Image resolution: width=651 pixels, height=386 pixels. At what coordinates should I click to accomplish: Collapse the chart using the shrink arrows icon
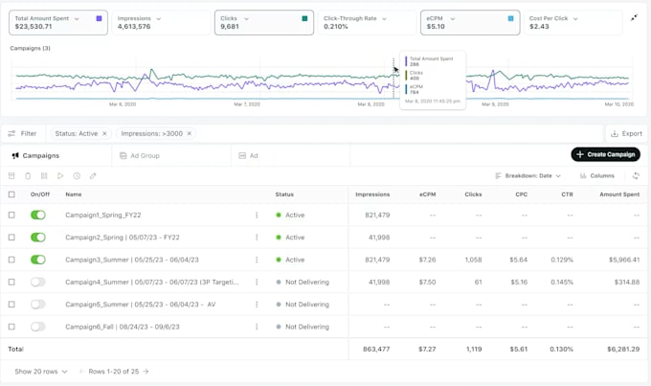(x=635, y=17)
